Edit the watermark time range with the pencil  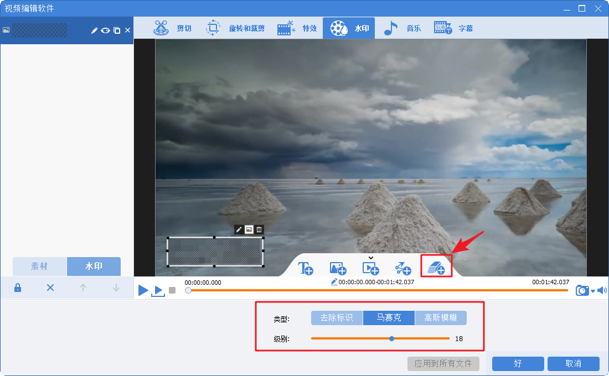(x=334, y=282)
